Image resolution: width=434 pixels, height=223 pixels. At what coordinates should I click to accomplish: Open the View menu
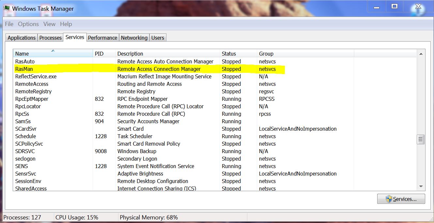click(49, 24)
